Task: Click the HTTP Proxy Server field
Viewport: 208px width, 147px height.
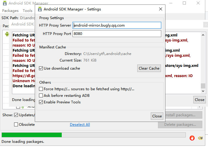Action: [117, 25]
